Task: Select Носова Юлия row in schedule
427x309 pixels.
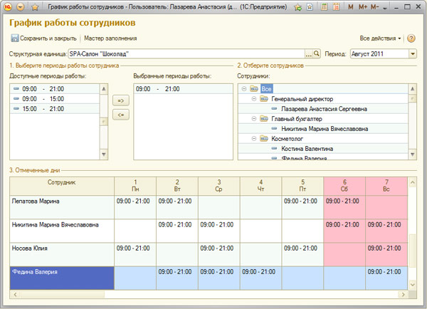Action: point(62,254)
